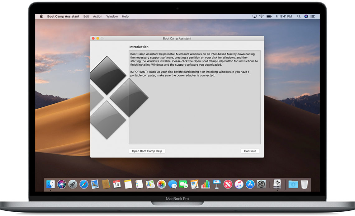Click Boot Camp Assistant icon in Dock
The image size is (355, 216).
pyautogui.click(x=277, y=184)
